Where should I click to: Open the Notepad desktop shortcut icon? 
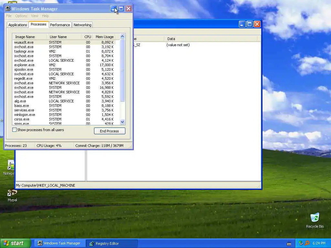pos(11,165)
